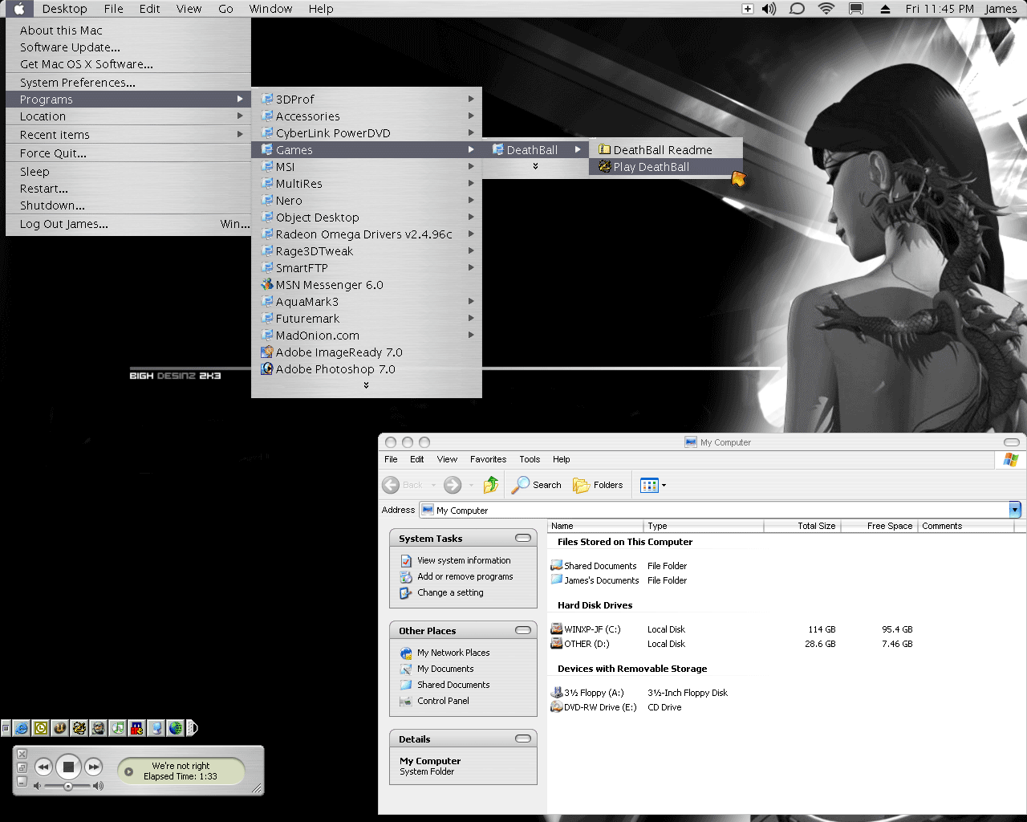The height and width of the screenshot is (822, 1027).
Task: Open the Location submenu
Action: [x=128, y=116]
